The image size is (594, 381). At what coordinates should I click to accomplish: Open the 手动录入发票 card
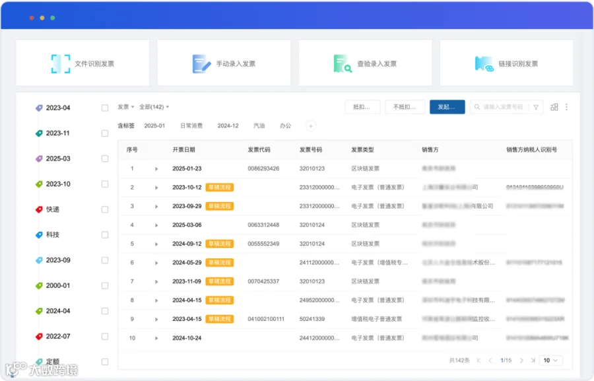[x=224, y=63]
